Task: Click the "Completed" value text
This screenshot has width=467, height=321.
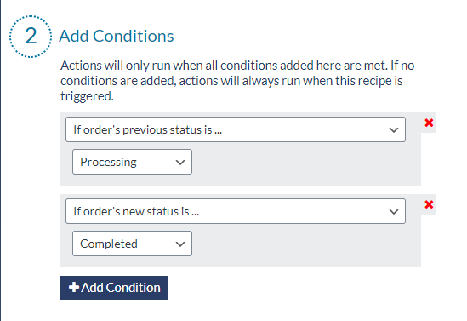Action: (x=109, y=244)
